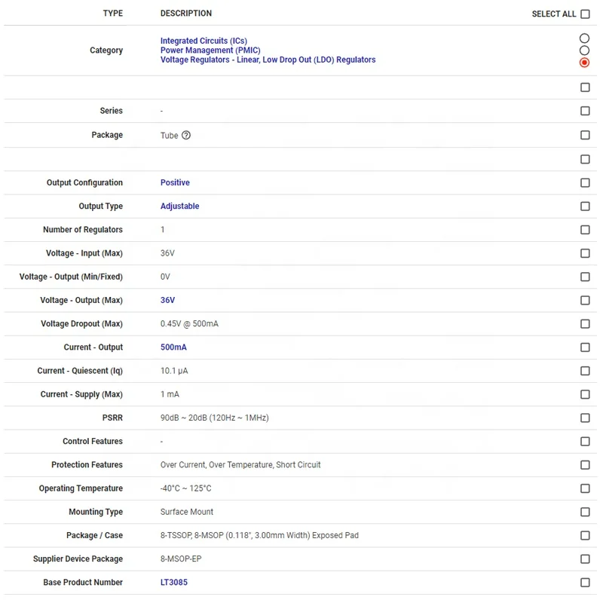Open the Integrated Circuits (ICs) category link
The width and height of the screenshot is (603, 603).
click(x=204, y=41)
